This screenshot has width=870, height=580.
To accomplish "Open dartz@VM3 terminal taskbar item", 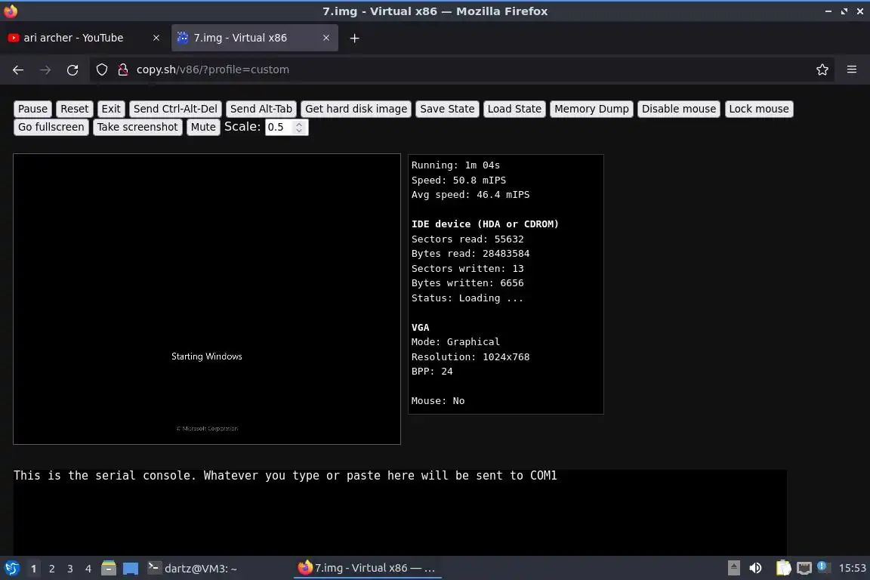I will (x=193, y=569).
